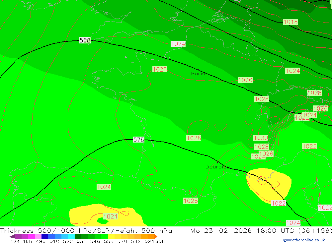Select the darkest green legend swatch
332x243 pixels.
point(78,236)
